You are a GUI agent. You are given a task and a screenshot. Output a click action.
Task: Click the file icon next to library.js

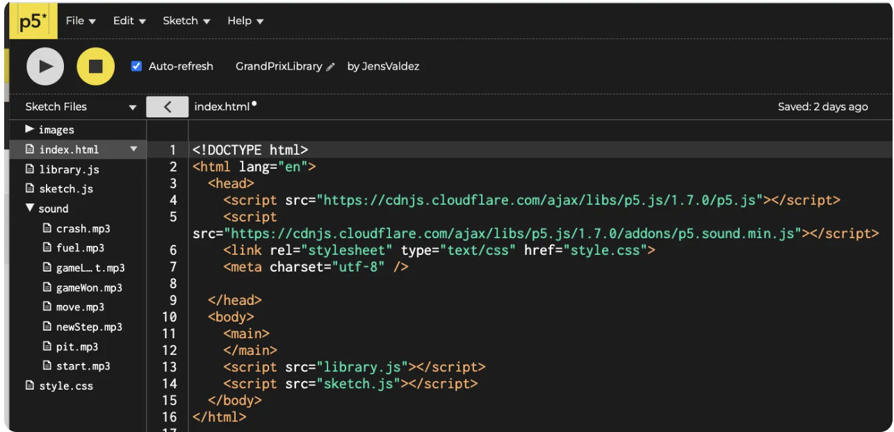[x=30, y=169]
